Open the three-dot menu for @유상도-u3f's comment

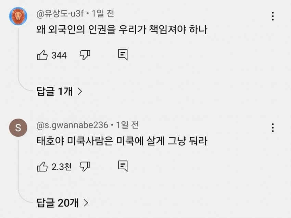coord(273,16)
